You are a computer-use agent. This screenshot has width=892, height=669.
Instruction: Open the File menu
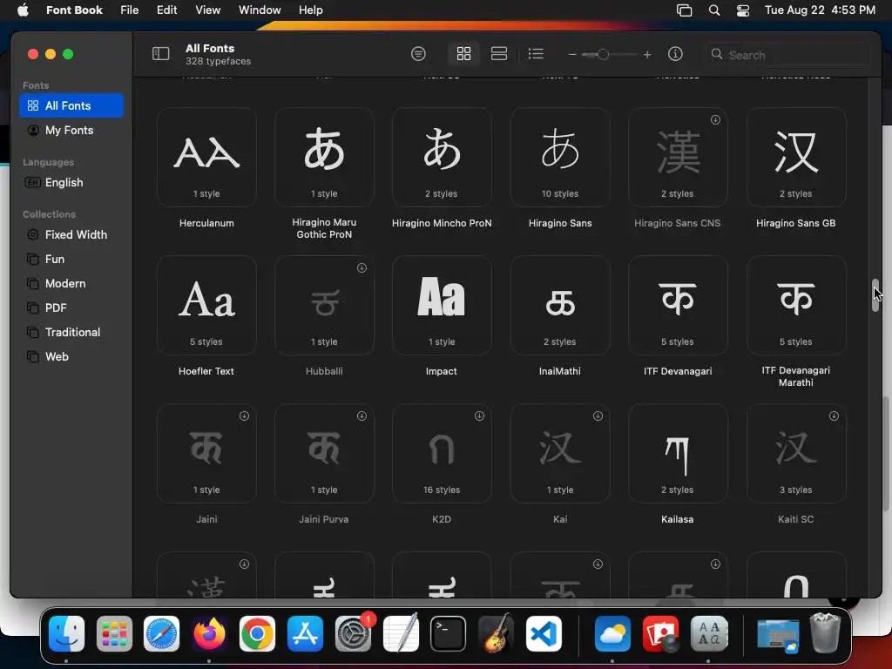coord(129,10)
